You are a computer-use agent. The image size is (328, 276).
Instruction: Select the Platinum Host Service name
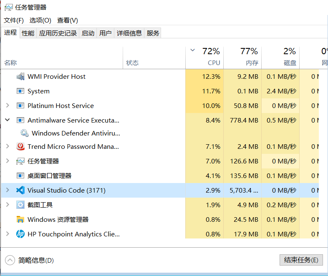tap(61, 106)
